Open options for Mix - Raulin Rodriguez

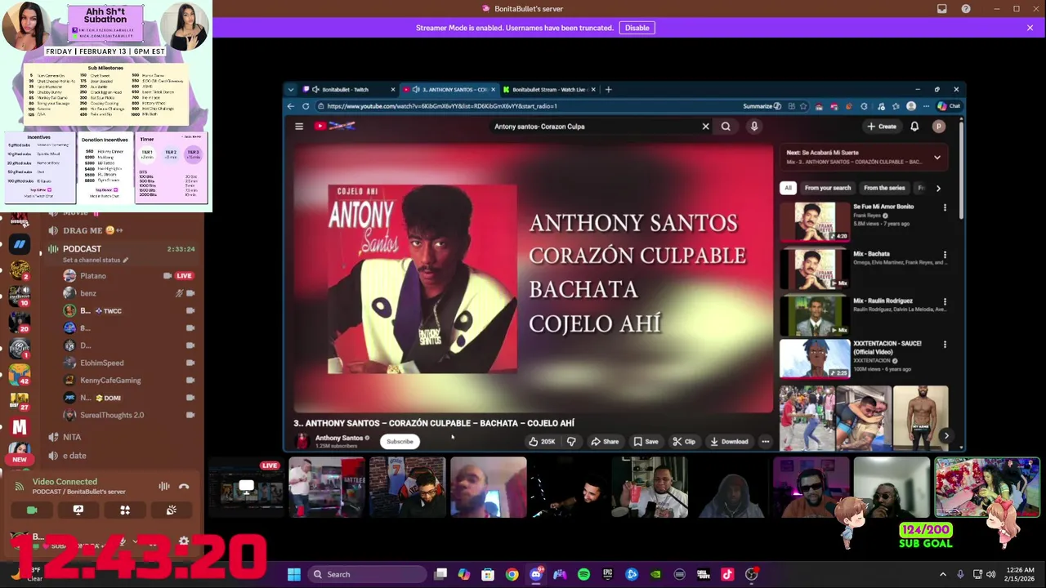(945, 302)
